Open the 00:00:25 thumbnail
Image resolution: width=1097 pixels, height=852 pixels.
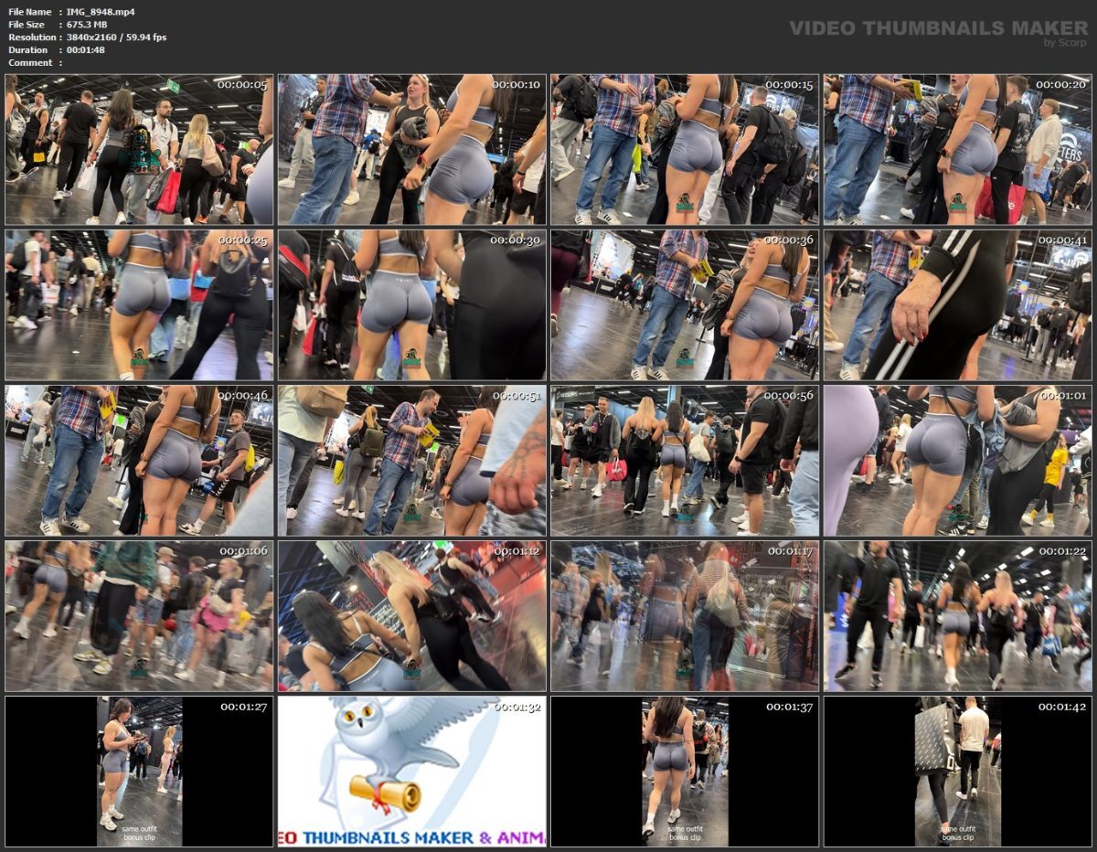[x=139, y=305]
